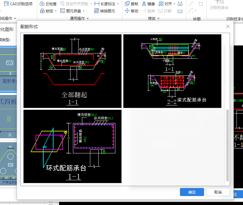Viewport: 243px width, 205px height.
Task: Select the 梁式配筋承台 thumbnail
Action: coord(172,71)
